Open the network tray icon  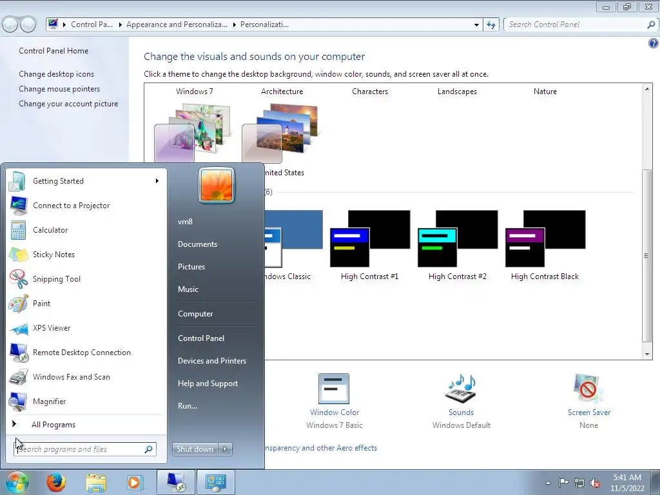coord(579,483)
